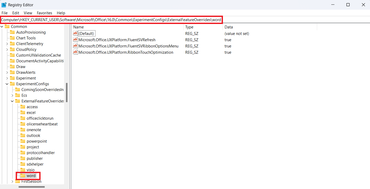Select the ExperimentConfigs tree key

pyautogui.click(x=32, y=84)
